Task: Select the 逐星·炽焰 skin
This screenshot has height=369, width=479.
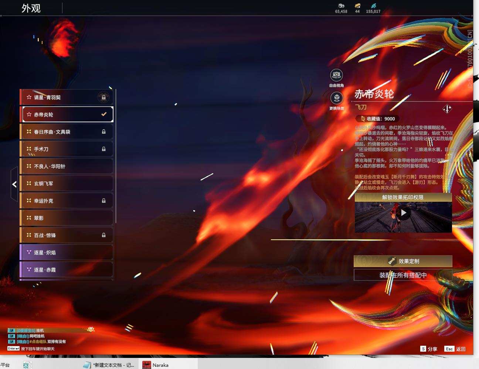Action: 67,252
